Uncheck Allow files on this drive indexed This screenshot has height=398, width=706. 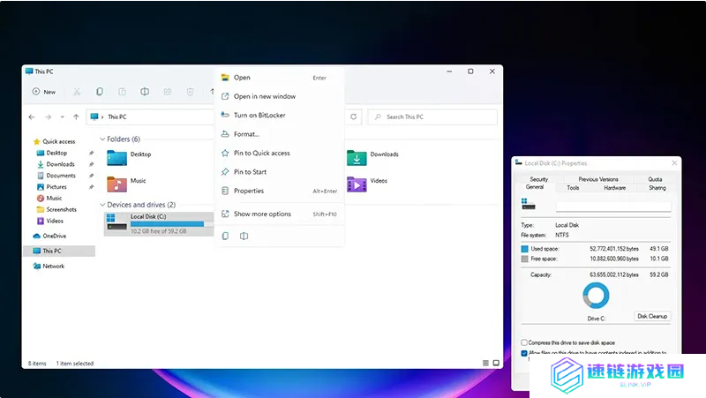tap(524, 353)
